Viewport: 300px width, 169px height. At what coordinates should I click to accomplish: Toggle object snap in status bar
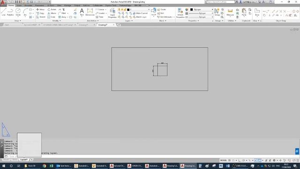pos(260,160)
